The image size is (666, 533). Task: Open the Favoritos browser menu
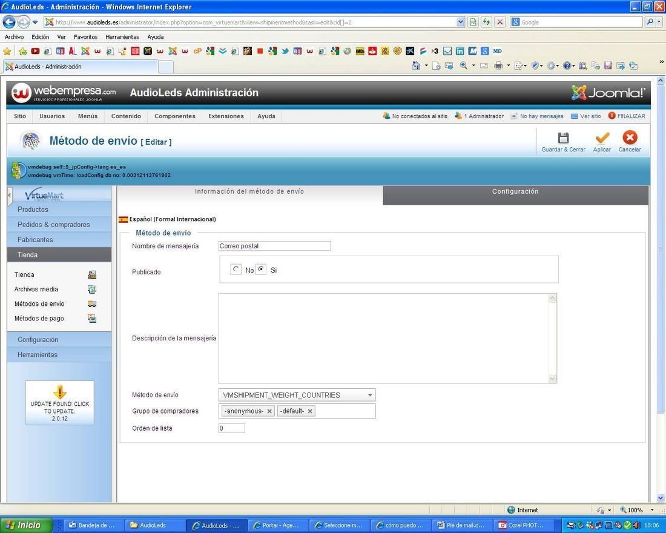click(85, 37)
